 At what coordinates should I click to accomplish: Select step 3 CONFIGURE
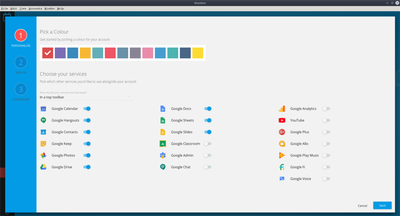pos(21,89)
